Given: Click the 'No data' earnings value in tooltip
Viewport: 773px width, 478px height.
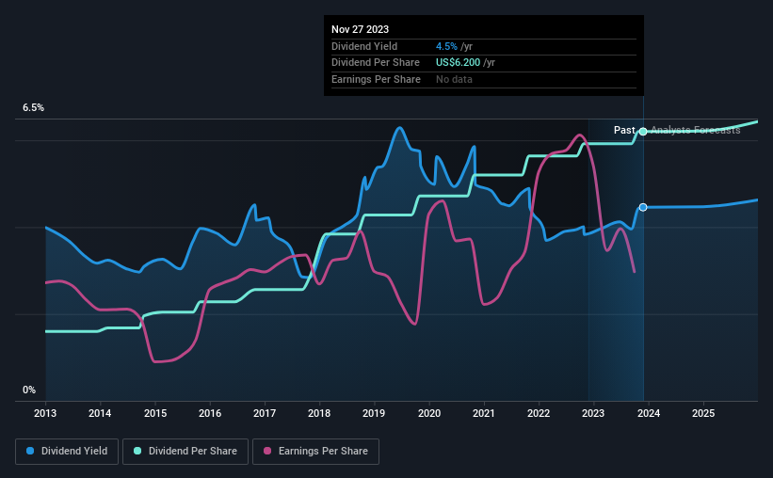Looking at the screenshot, I should pyautogui.click(x=454, y=79).
